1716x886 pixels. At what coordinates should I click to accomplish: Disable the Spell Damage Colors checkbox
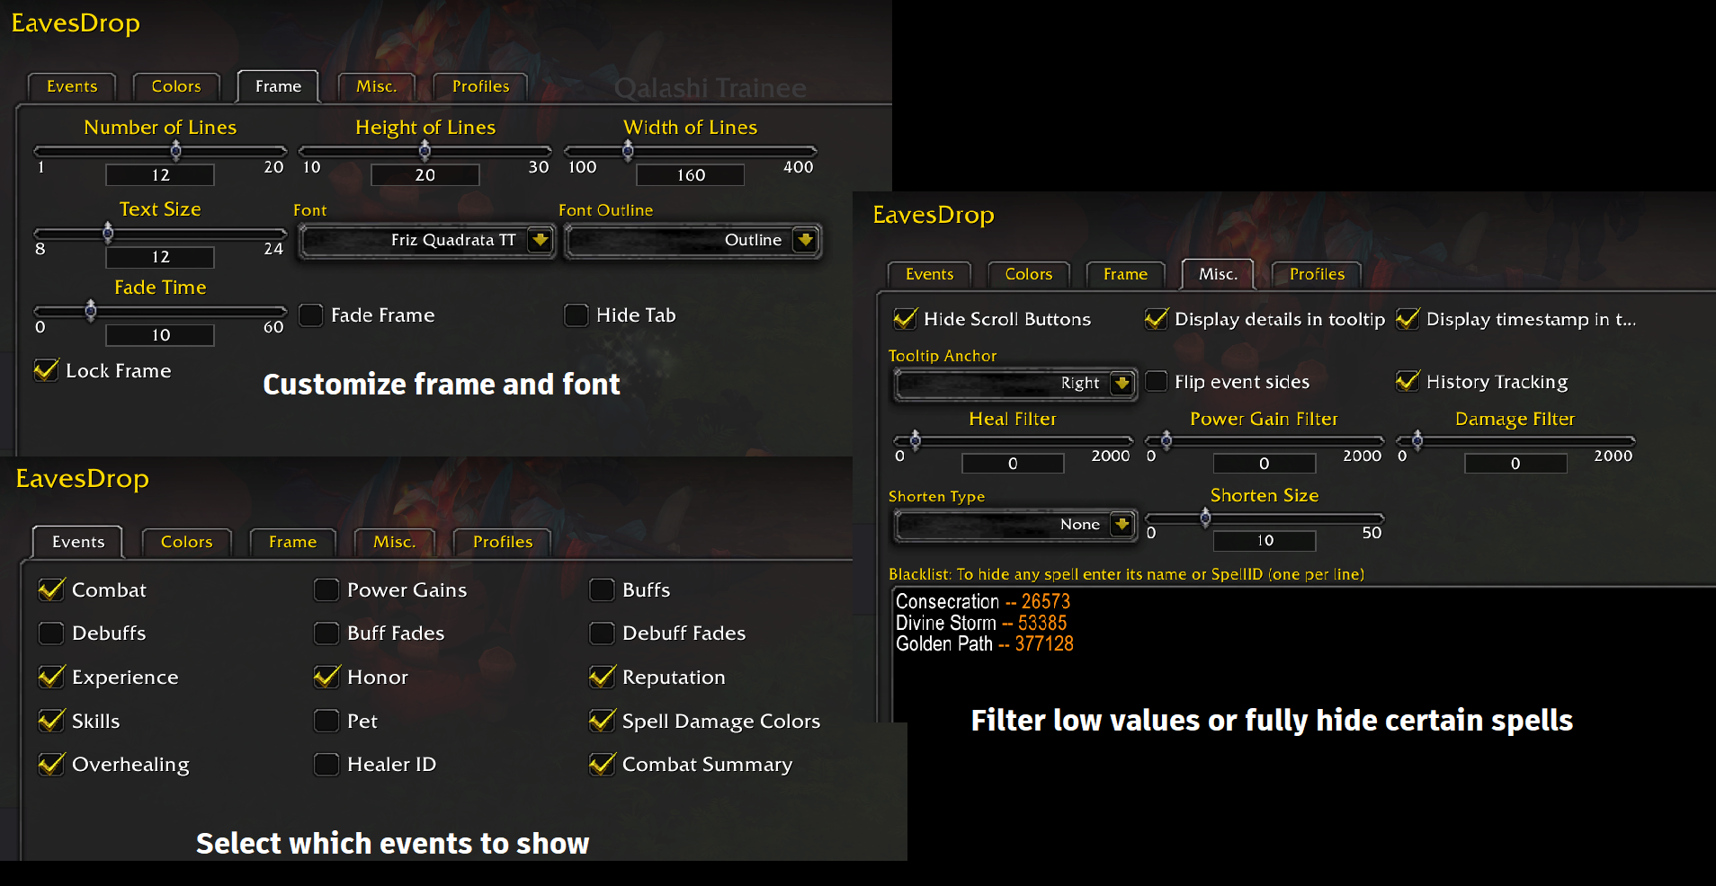tap(602, 721)
